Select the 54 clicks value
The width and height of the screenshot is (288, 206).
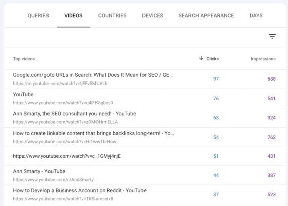point(216,137)
